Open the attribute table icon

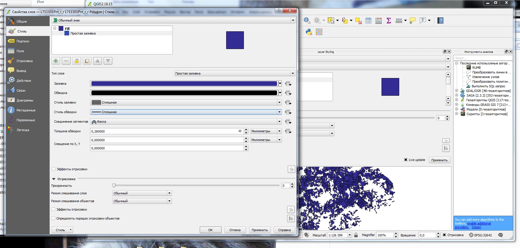point(368,21)
